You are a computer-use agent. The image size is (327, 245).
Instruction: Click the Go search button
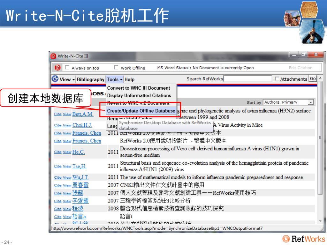(x=313, y=78)
